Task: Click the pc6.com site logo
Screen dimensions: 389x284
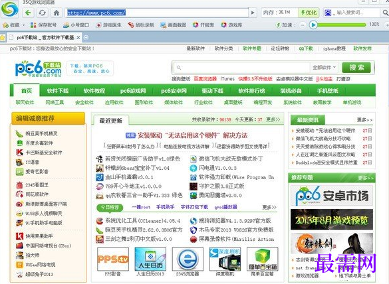Action: (x=38, y=68)
